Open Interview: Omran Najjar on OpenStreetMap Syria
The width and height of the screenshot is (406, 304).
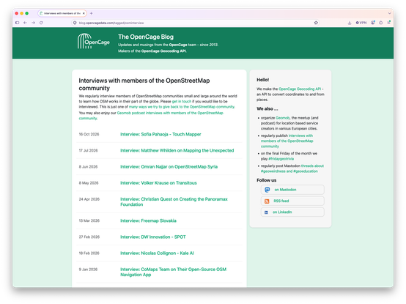169,167
